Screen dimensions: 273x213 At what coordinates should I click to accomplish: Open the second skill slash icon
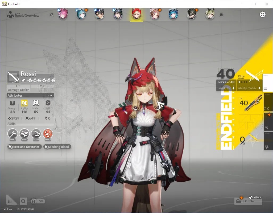coord(24,134)
